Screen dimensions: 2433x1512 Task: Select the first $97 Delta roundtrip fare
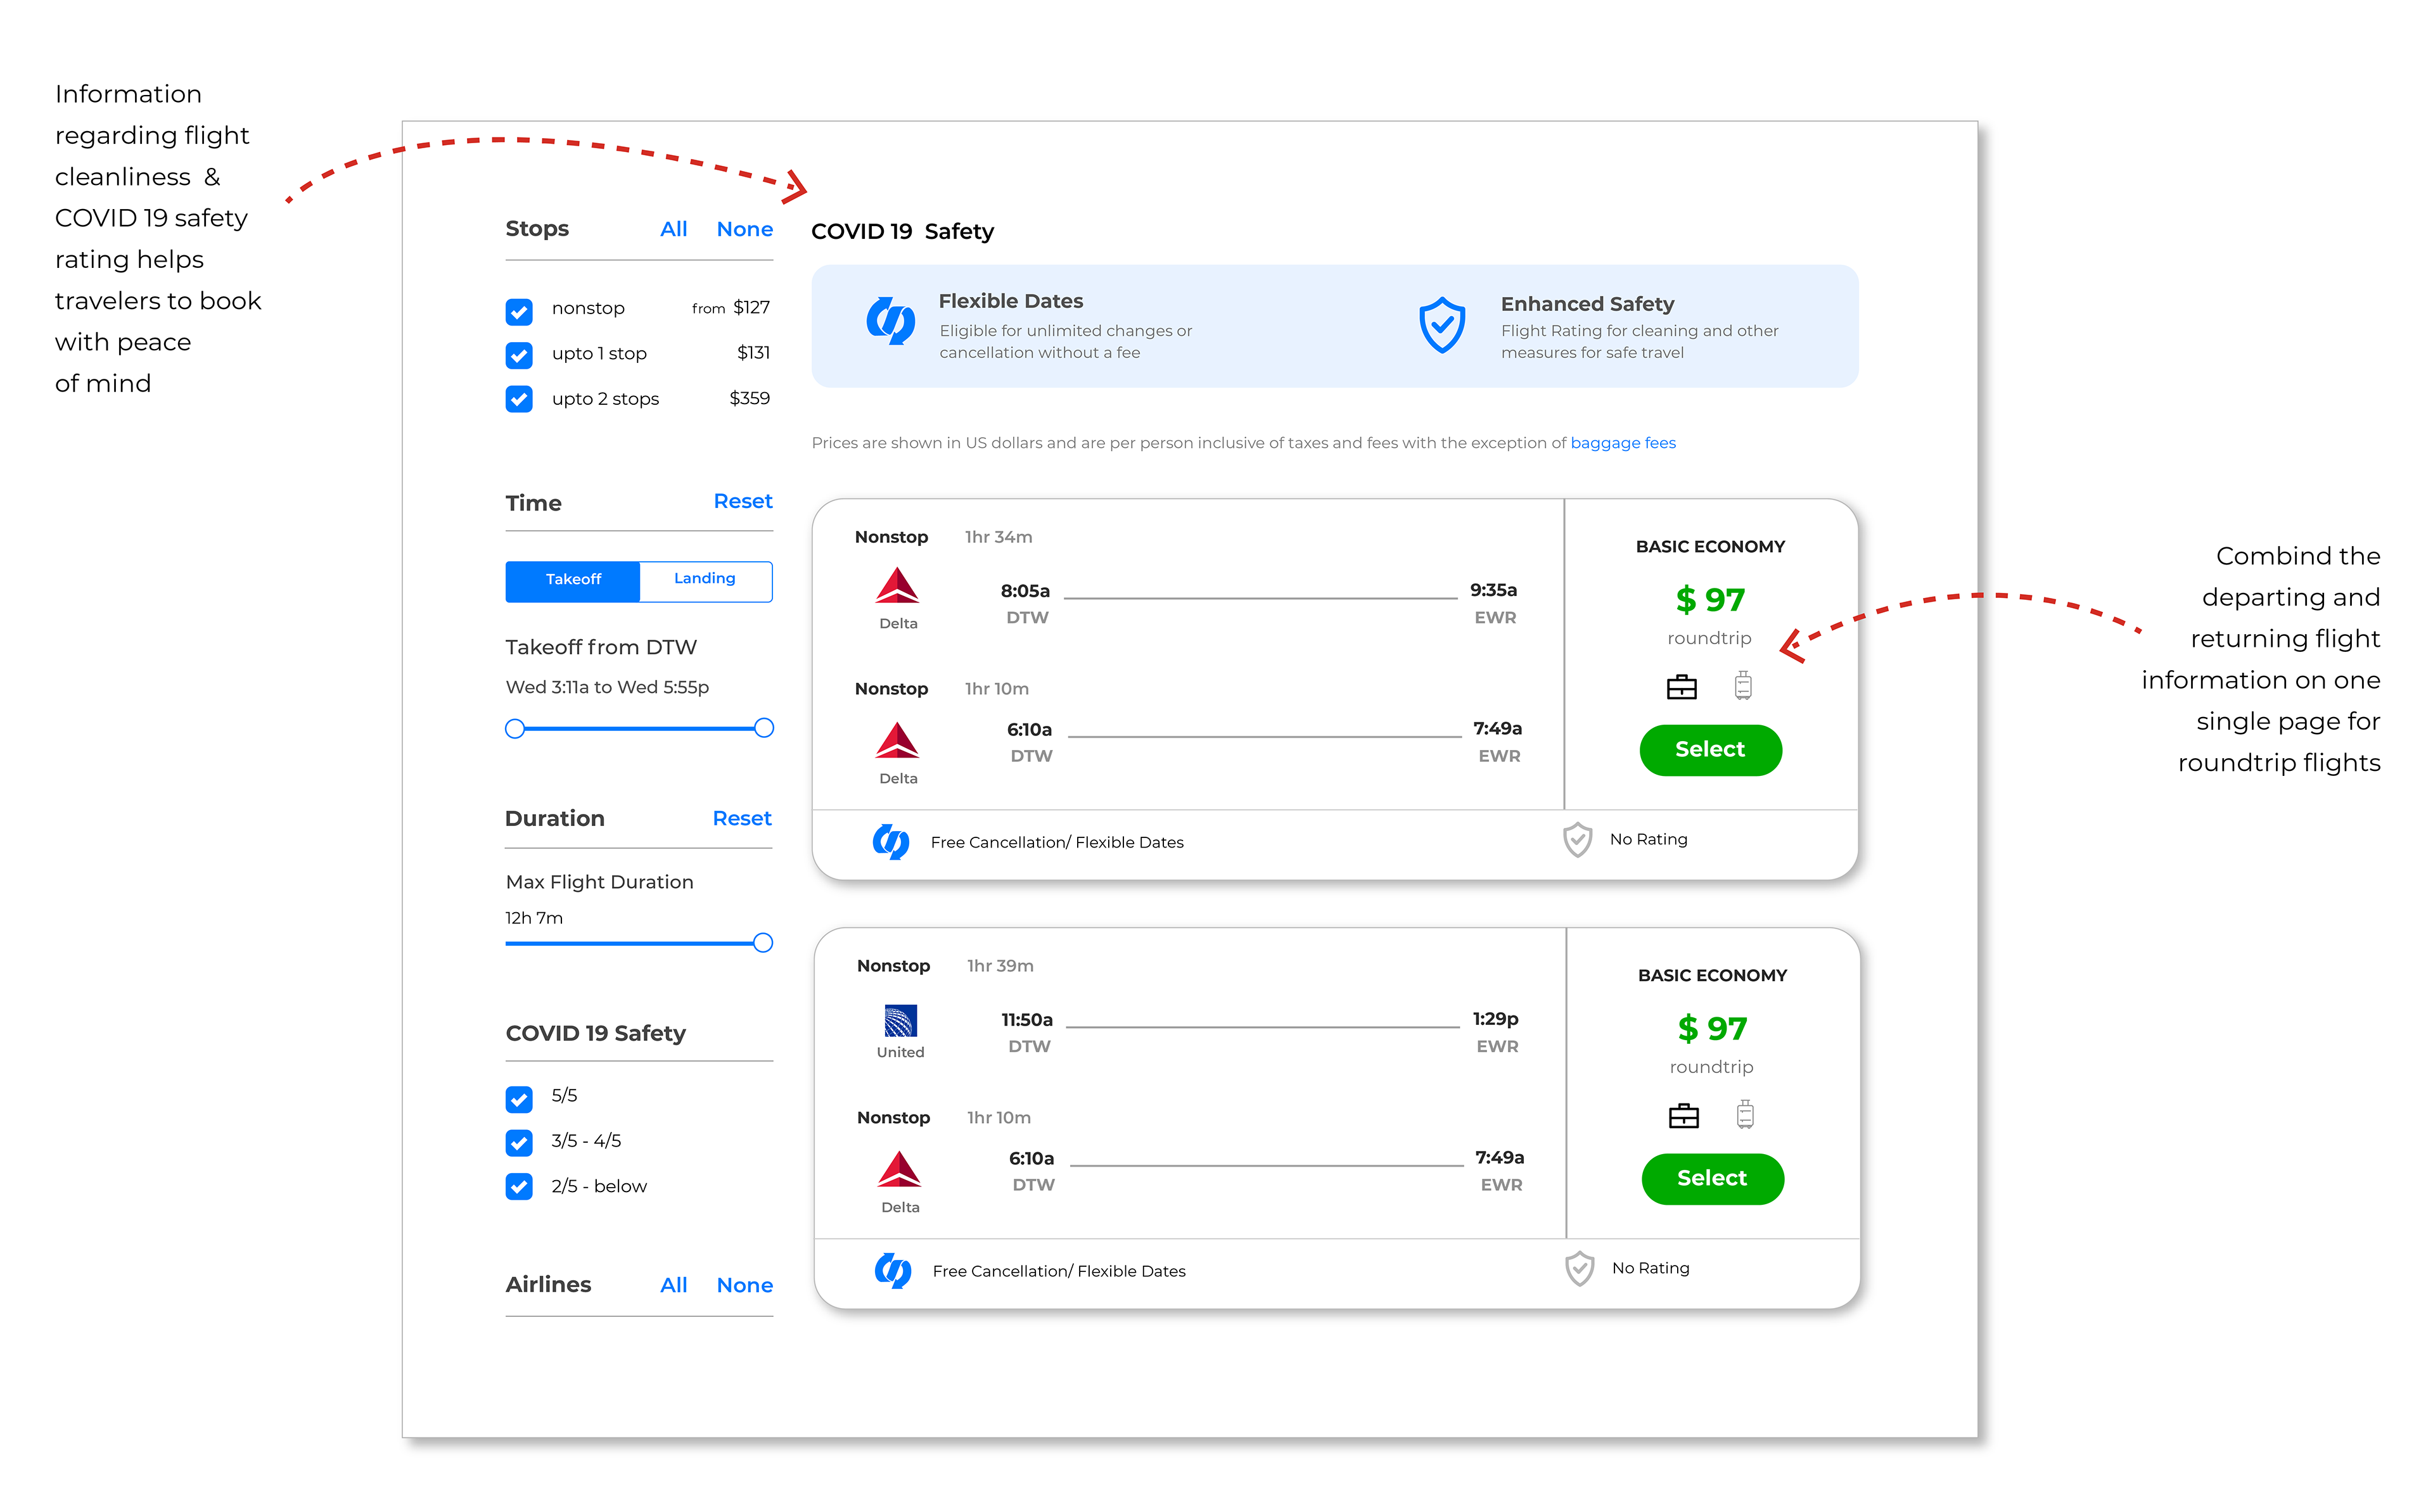click(1710, 750)
